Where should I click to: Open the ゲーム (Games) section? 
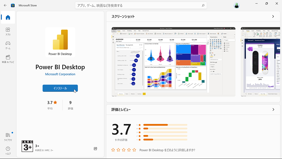tap(8, 45)
